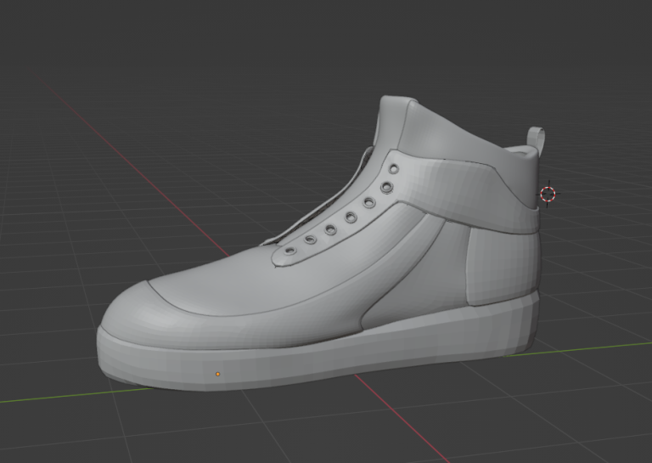The height and width of the screenshot is (463, 652).
Task: Click the second eyelet from the top
Action: 386,187
